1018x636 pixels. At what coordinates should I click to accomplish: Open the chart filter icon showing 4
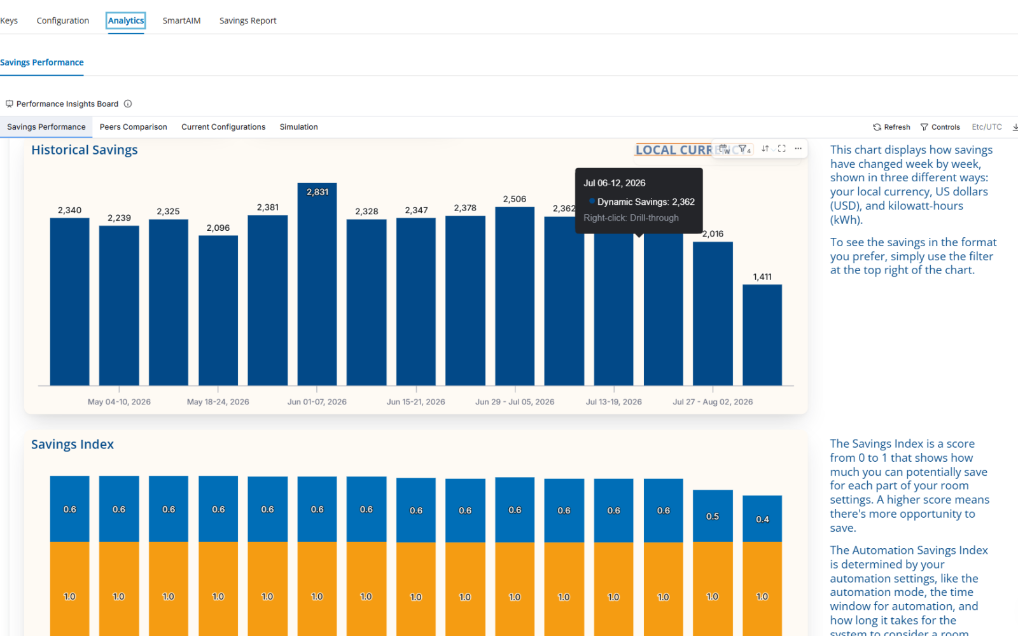tap(744, 149)
